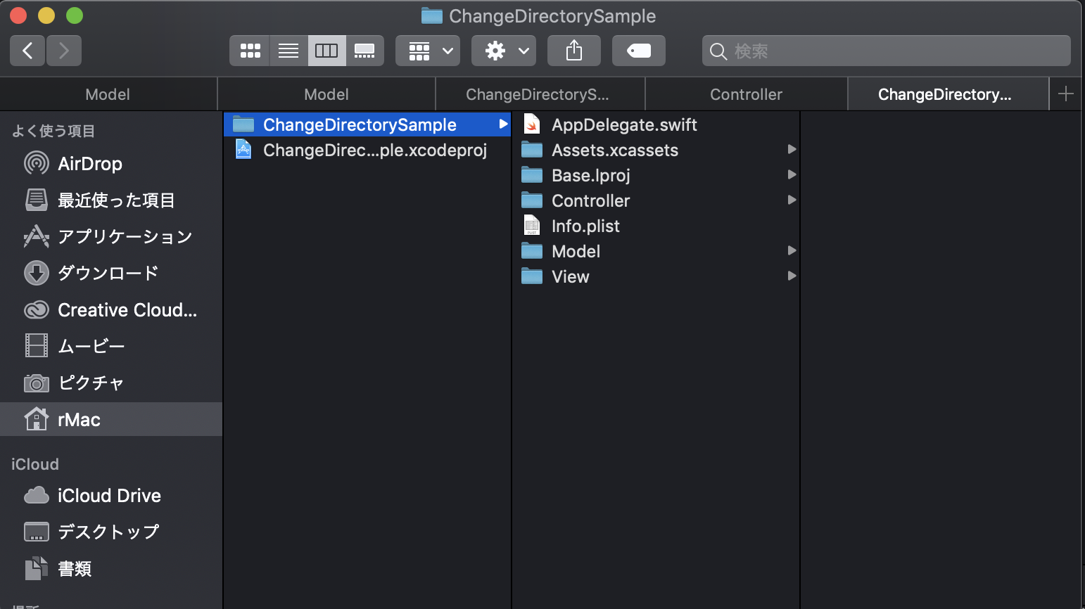This screenshot has height=609, width=1085.
Task: Open AirDrop in the sidebar
Action: (x=89, y=164)
